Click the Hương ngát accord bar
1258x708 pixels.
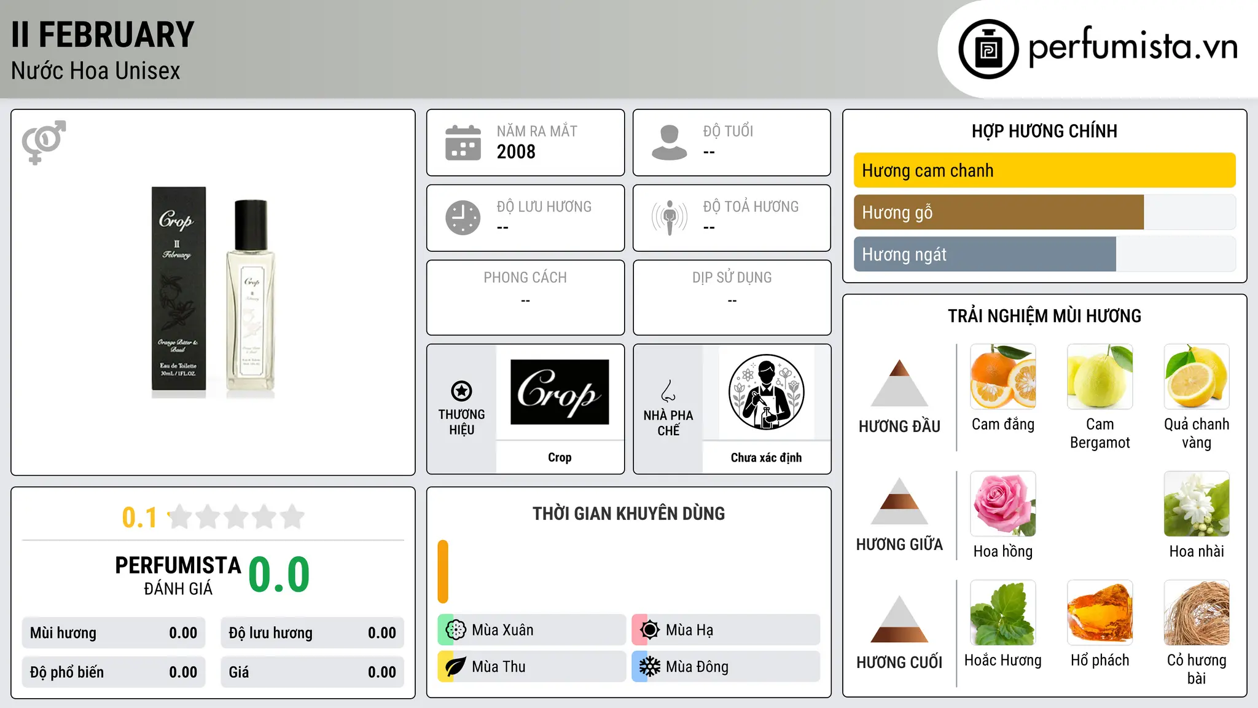(1044, 254)
